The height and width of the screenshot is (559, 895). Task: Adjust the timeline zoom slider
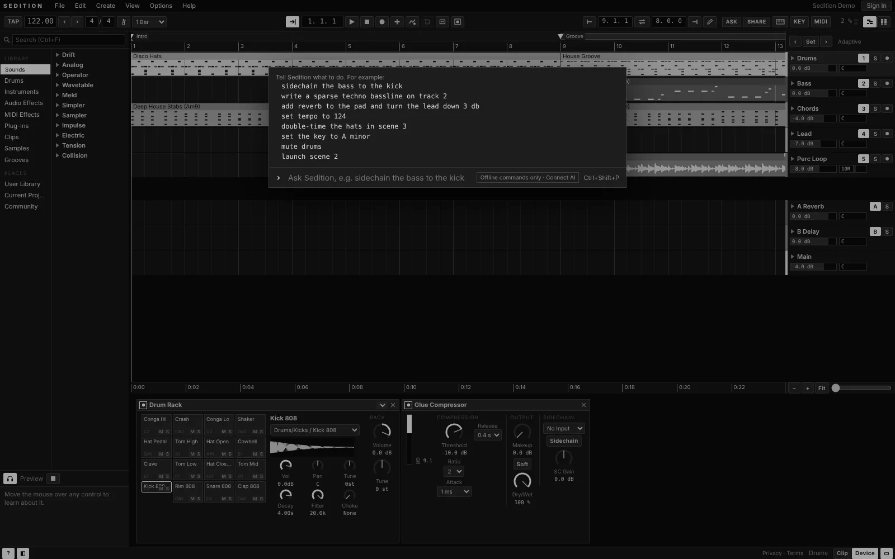point(861,388)
